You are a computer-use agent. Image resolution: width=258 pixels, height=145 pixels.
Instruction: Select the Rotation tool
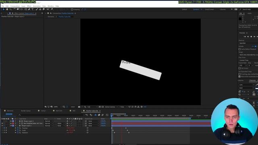point(15,9)
